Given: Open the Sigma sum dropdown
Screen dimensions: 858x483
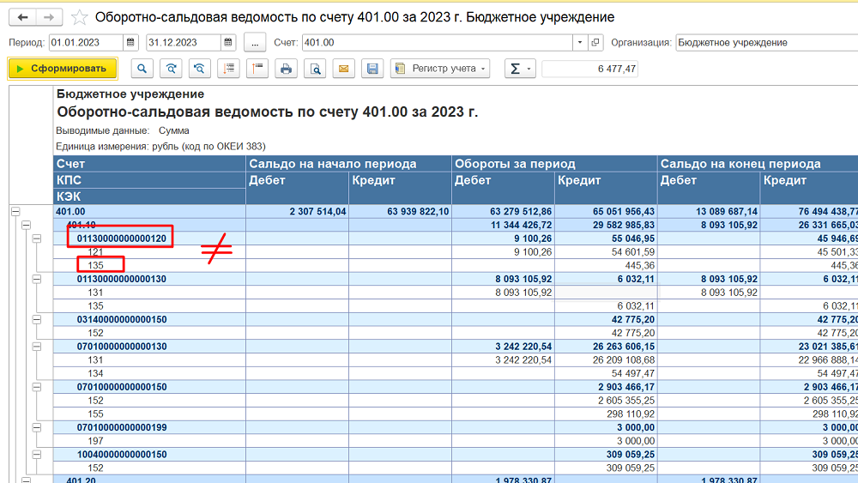Looking at the screenshot, I should [521, 69].
